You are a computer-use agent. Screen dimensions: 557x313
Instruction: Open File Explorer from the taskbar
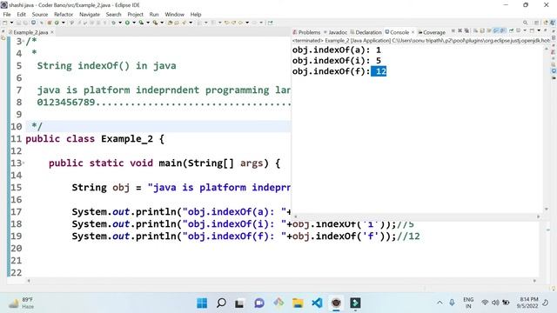tap(298, 303)
